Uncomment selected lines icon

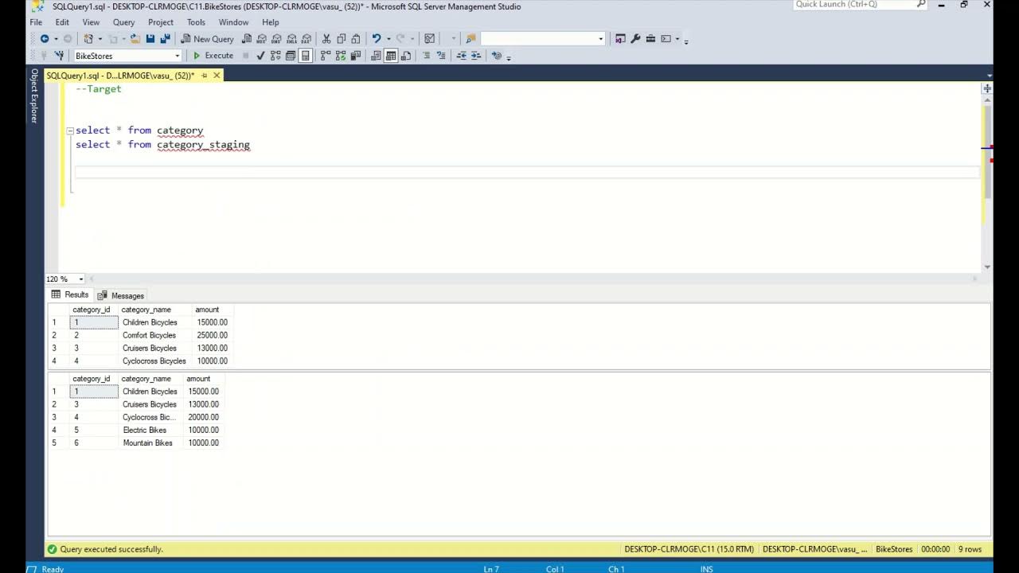pos(441,56)
